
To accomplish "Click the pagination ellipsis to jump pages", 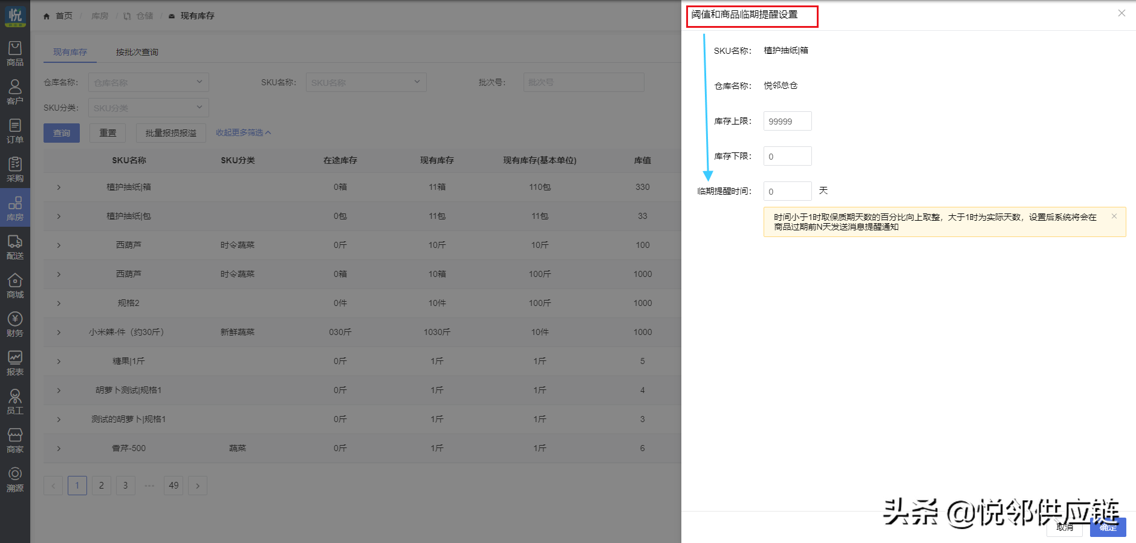I will pos(150,486).
